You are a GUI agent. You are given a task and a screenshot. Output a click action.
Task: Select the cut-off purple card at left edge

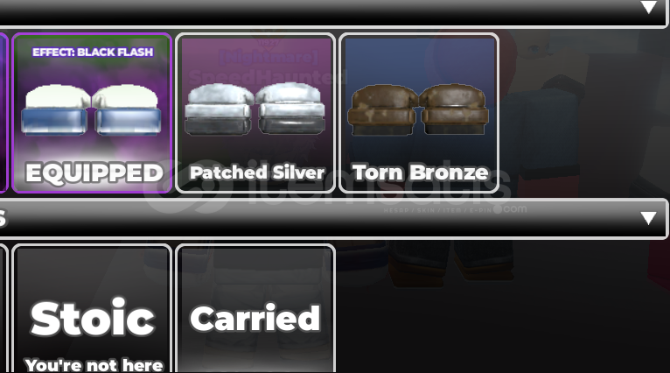pyautogui.click(x=3, y=113)
